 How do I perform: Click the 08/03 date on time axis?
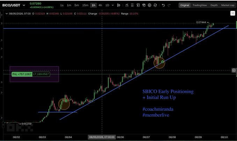tap(42, 137)
